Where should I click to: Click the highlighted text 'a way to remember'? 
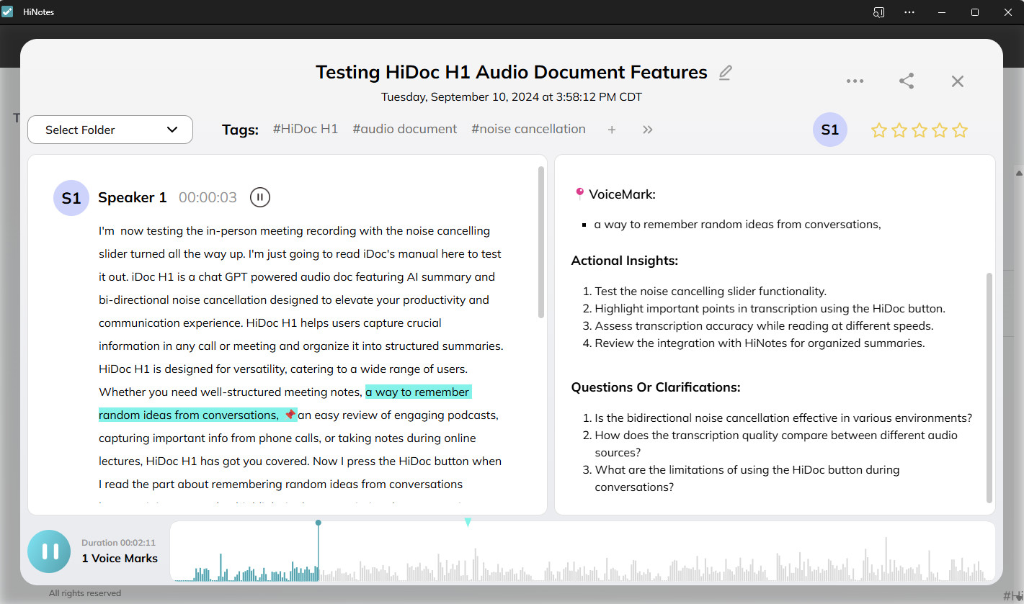click(418, 392)
